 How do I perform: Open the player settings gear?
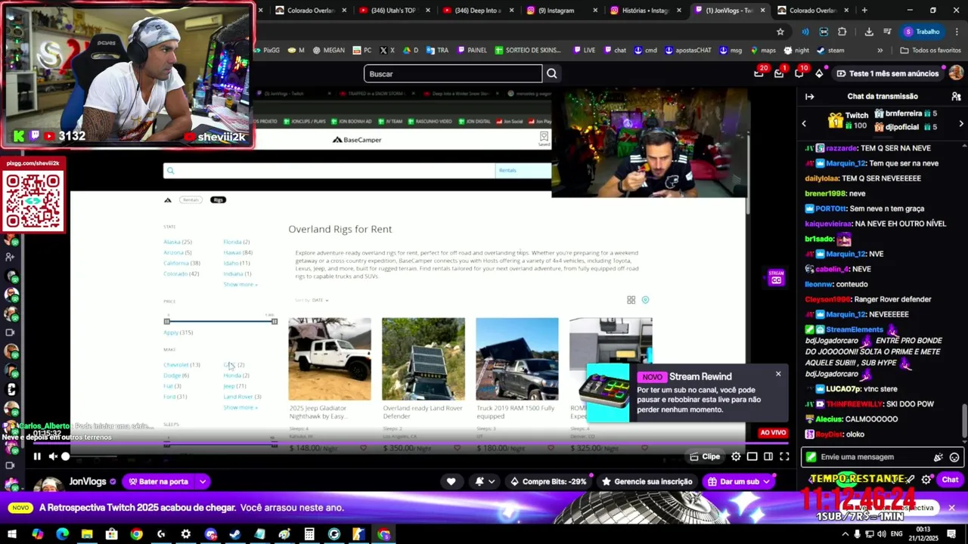(x=736, y=456)
